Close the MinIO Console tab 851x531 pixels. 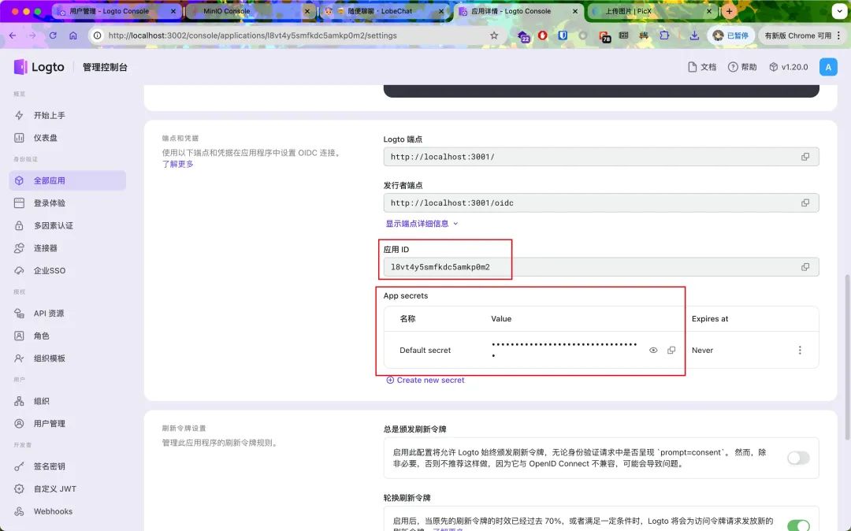307,11
